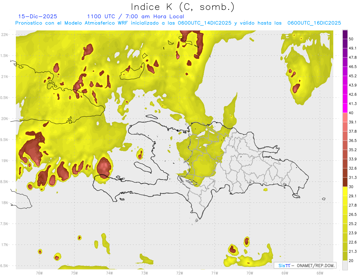359x277 pixels.
Task: Click the "36.5" legend value
Action: 353,141
